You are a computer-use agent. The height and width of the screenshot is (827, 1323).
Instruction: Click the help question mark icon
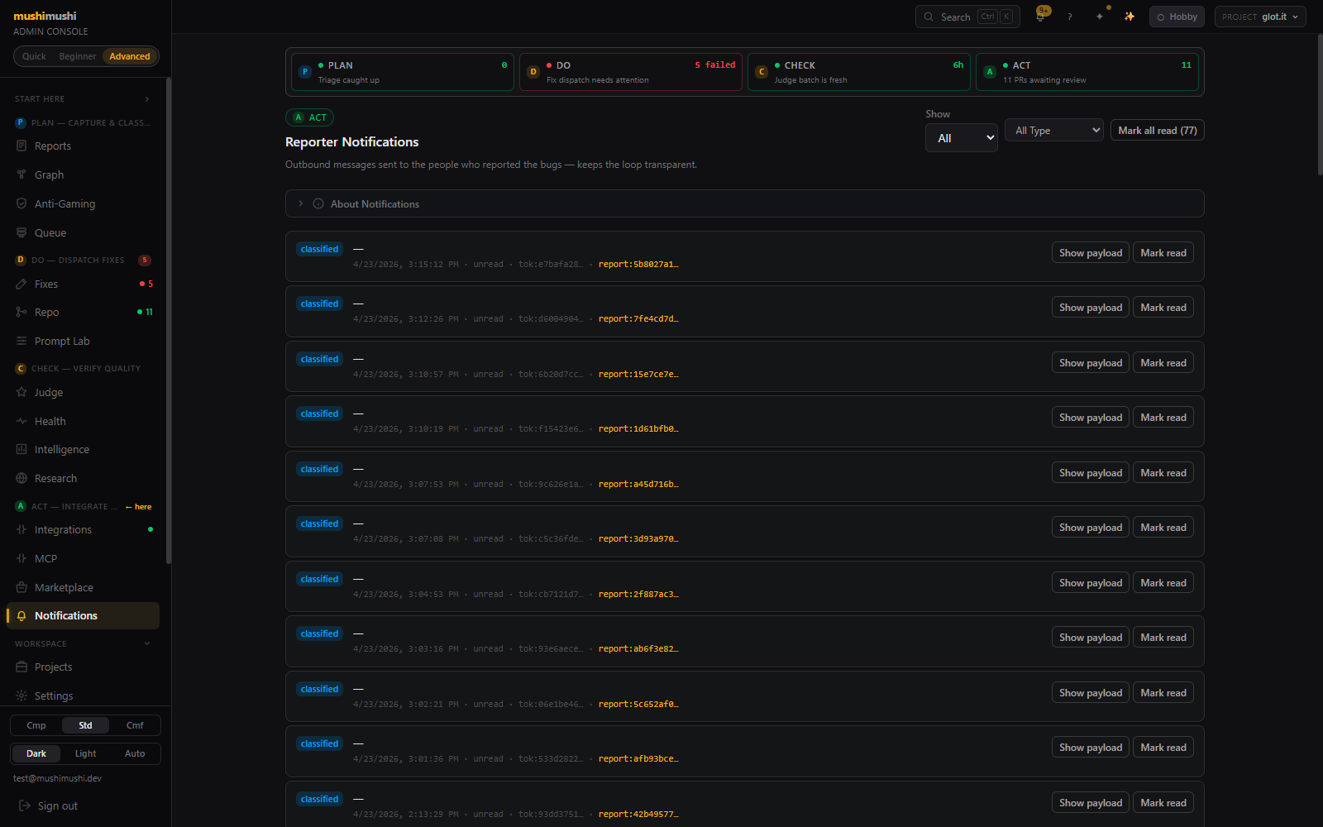click(x=1070, y=17)
